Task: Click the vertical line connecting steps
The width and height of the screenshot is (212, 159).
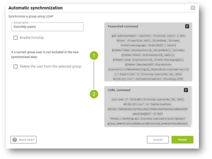Action: pos(94,75)
